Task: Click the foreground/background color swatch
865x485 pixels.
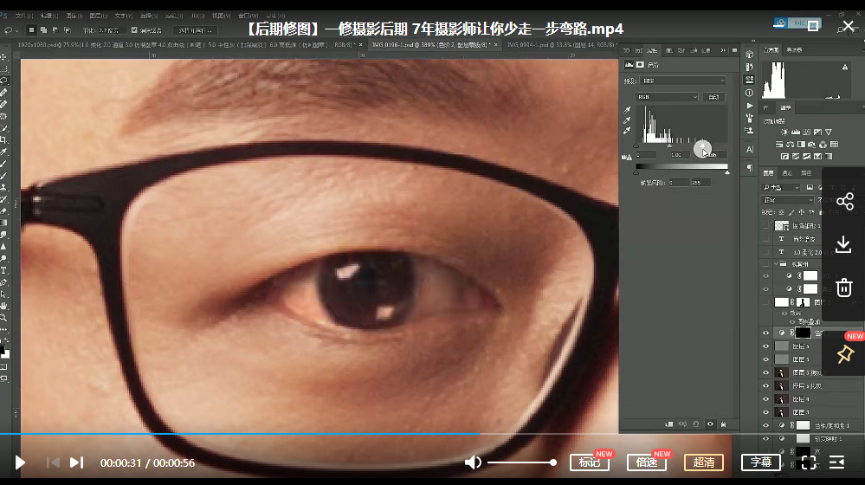Action: [4, 352]
